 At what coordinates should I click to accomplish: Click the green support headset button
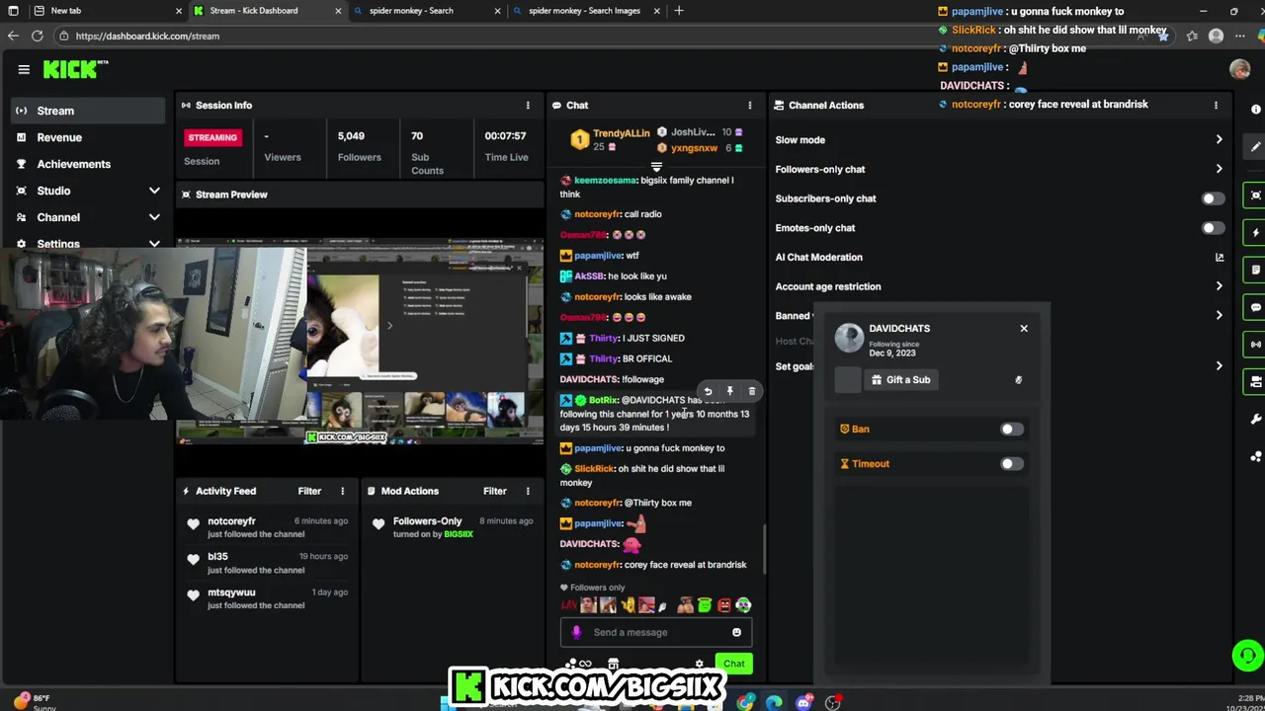(1247, 655)
